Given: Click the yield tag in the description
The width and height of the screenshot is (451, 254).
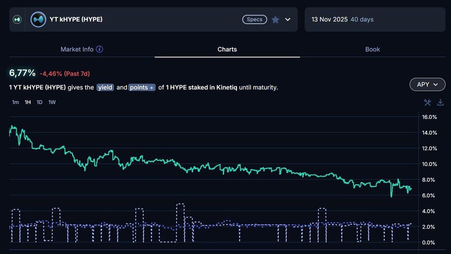Looking at the screenshot, I should click(105, 87).
